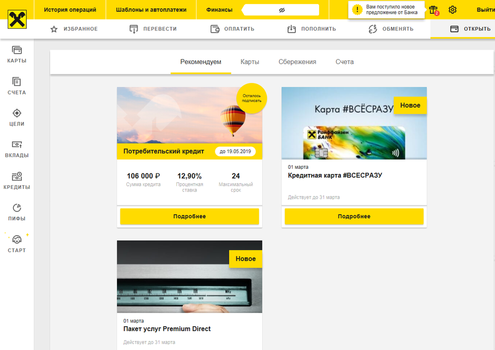Screen dimensions: 495x350
Task: Switch to the Карты tab
Action: (x=250, y=62)
